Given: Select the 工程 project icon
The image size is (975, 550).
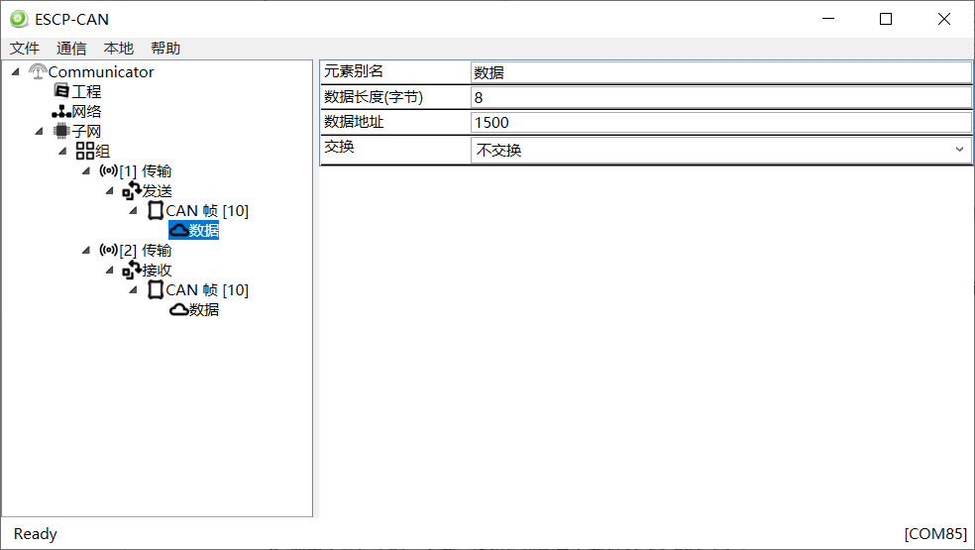Looking at the screenshot, I should pyautogui.click(x=61, y=91).
